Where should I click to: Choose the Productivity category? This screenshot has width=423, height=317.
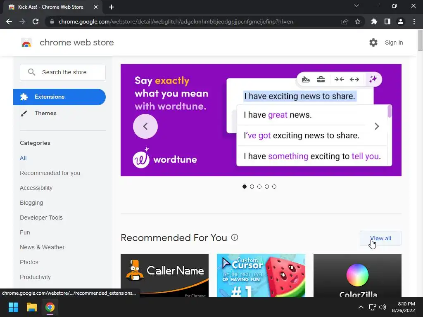(36, 277)
